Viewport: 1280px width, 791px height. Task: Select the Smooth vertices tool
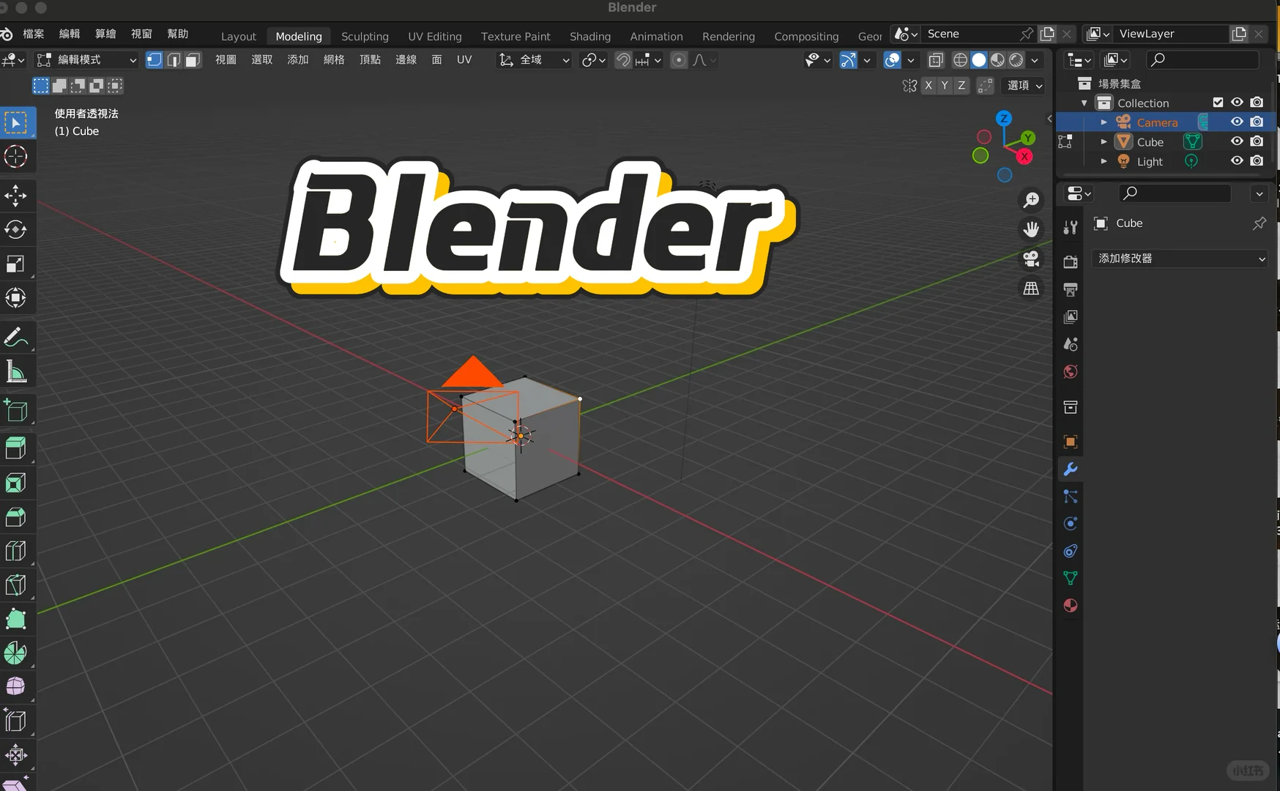coord(15,687)
